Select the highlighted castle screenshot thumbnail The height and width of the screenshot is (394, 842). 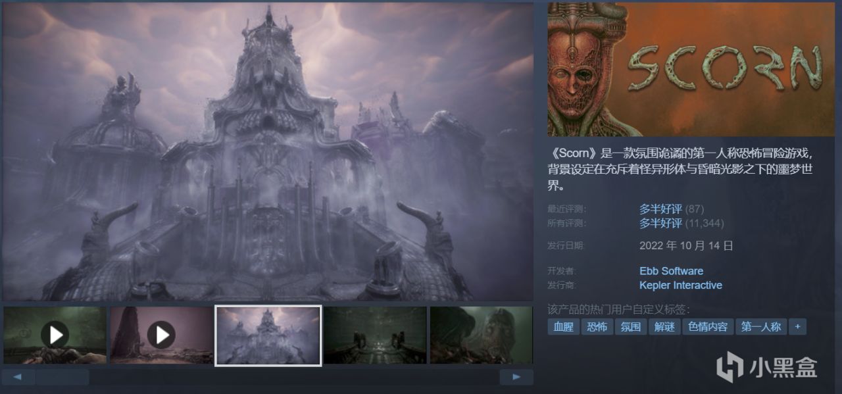(268, 335)
